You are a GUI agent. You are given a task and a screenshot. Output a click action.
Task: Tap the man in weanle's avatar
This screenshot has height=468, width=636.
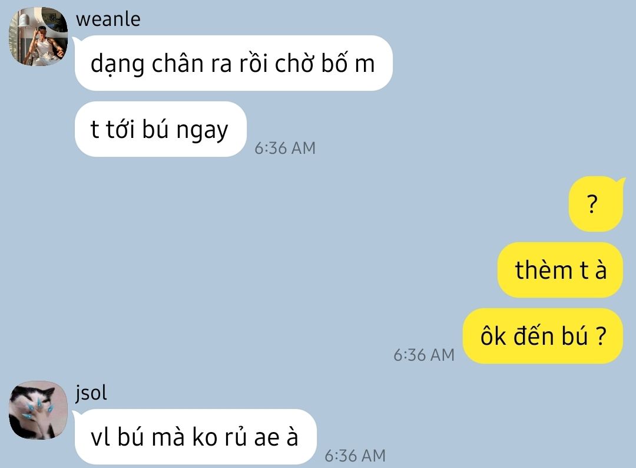pos(45,47)
